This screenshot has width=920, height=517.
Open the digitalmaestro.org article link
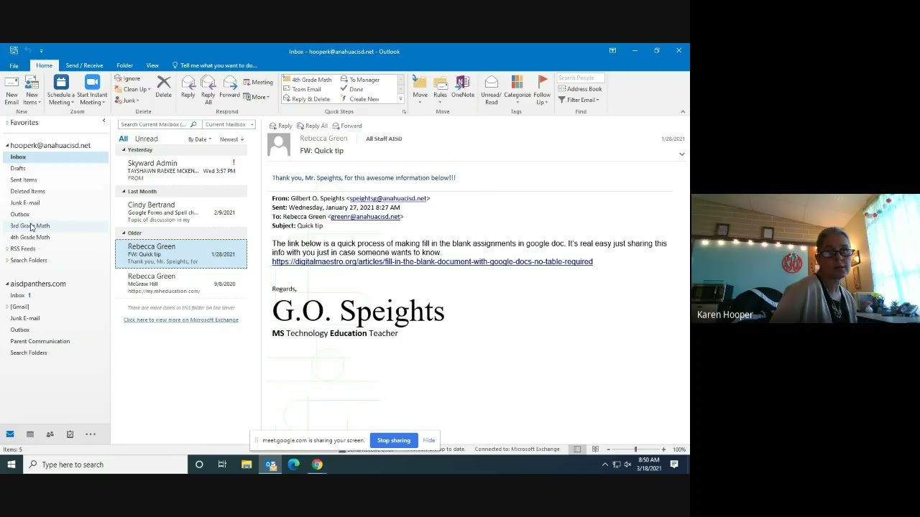point(432,261)
